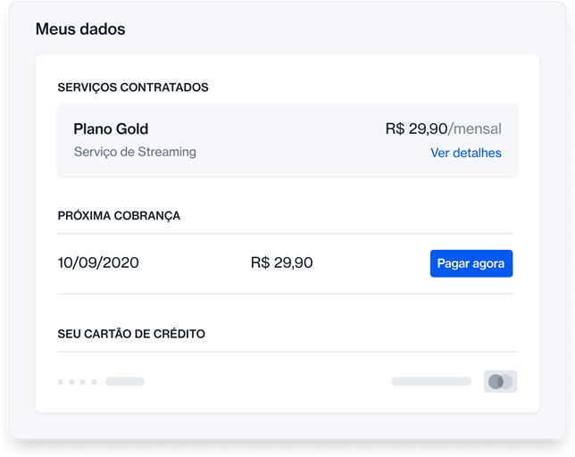Click the "PRÓXIMA COBRANÇA" section header

click(x=119, y=216)
